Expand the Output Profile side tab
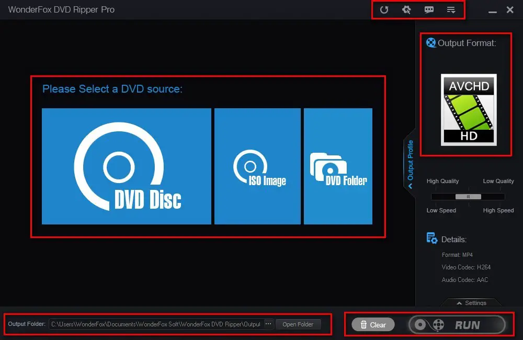 point(410,164)
